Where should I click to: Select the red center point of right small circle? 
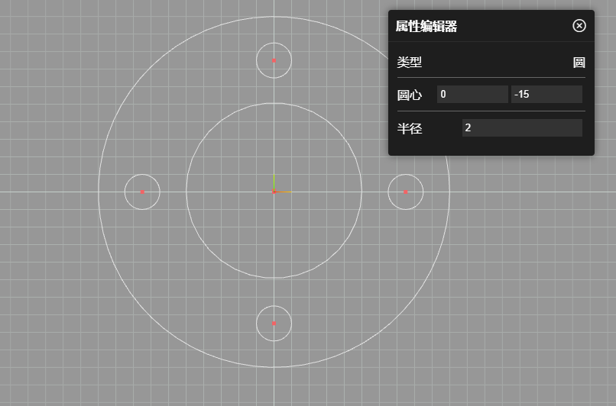click(406, 192)
